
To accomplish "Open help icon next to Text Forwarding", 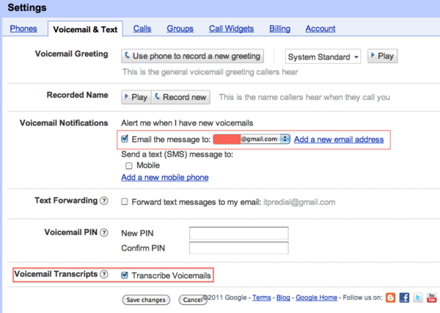I will tap(104, 201).
